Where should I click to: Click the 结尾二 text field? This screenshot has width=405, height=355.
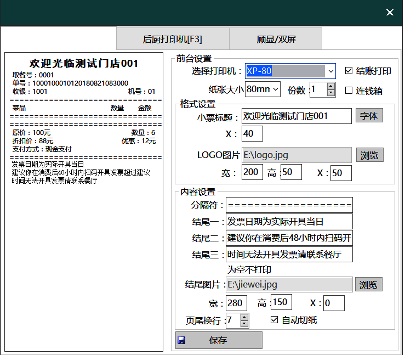pos(289,238)
